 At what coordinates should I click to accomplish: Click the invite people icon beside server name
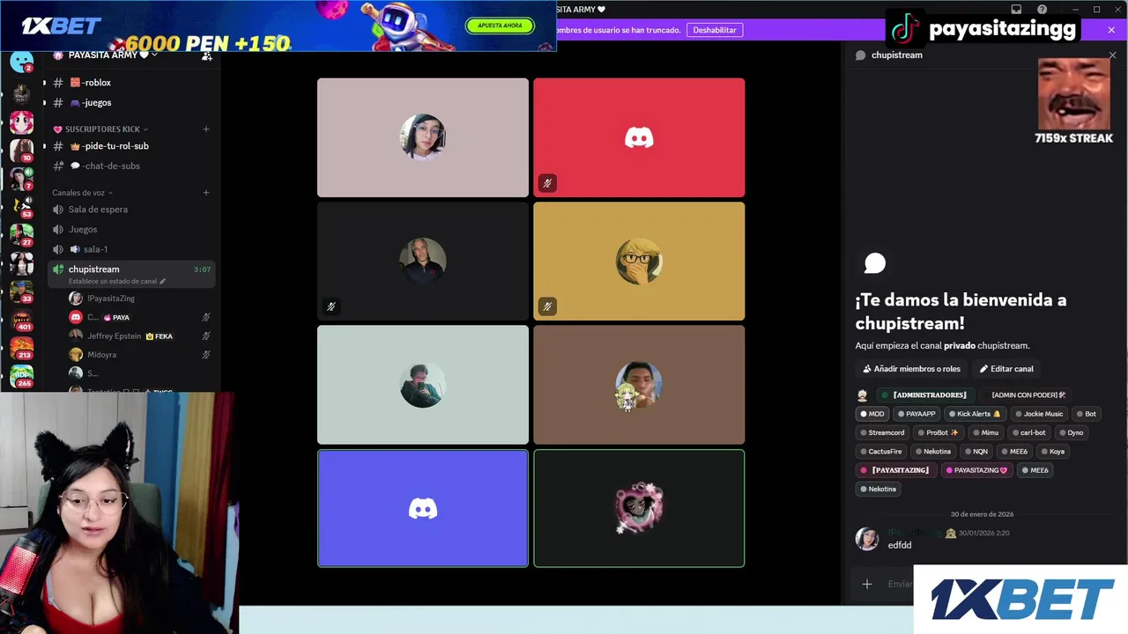[206, 55]
